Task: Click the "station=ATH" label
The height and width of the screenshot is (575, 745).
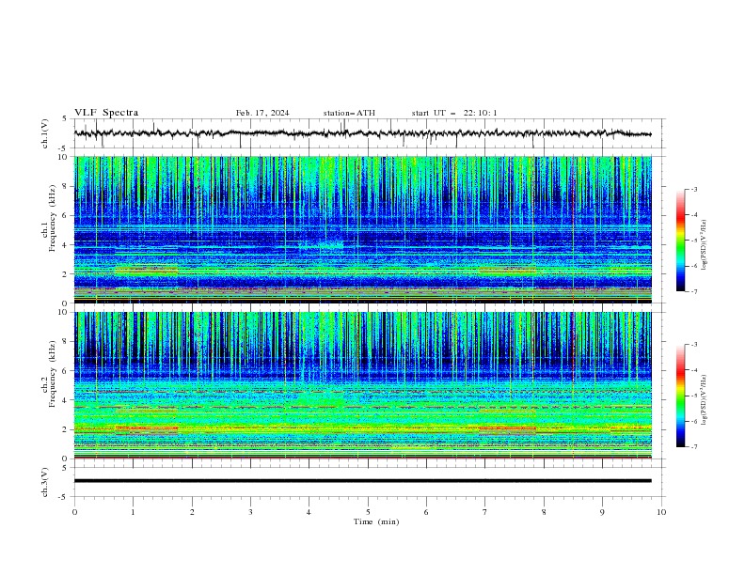Action: click(349, 113)
